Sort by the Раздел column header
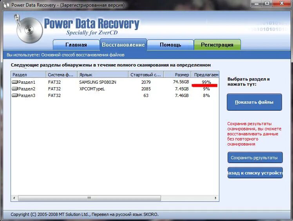This screenshot has height=221, width=293. 29,75
